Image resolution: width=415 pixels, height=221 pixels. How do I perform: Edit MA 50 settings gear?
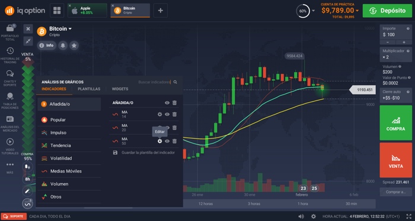[x=159, y=141]
